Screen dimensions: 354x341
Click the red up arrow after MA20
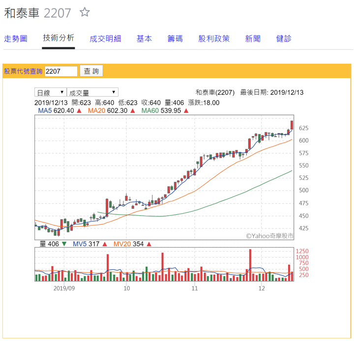(x=133, y=111)
